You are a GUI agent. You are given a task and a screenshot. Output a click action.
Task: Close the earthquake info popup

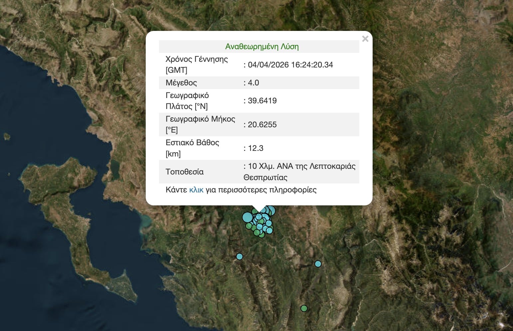(x=365, y=39)
